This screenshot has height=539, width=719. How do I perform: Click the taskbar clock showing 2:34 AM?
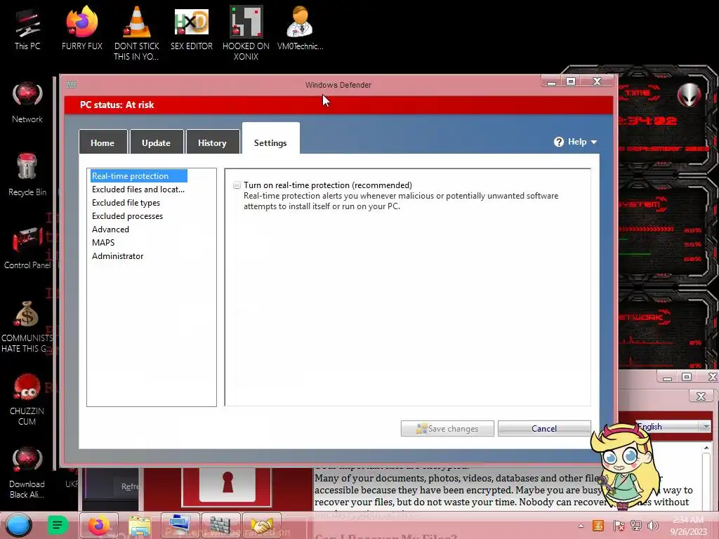click(688, 526)
